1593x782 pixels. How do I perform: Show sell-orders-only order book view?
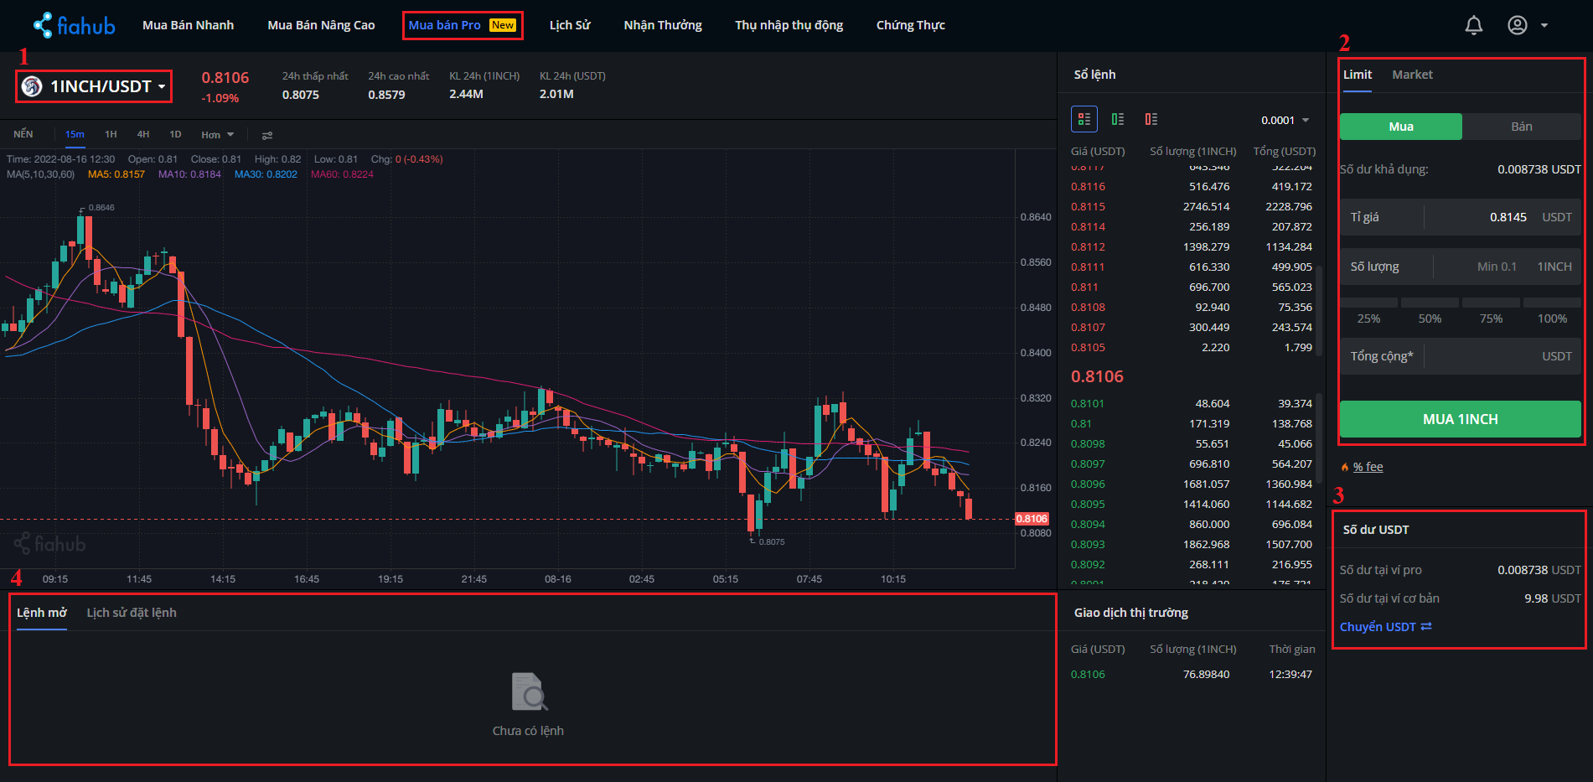[1151, 119]
